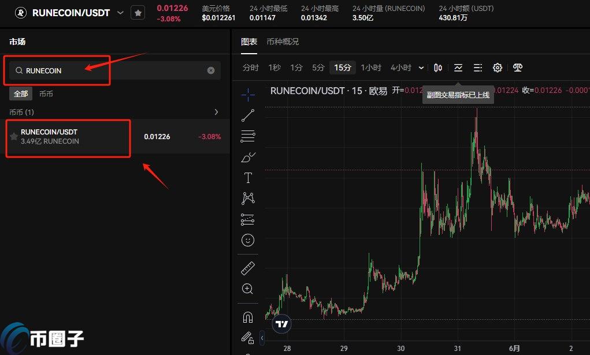590x355 pixels.
Task: Select the 币币 filter tab
Action: click(46, 94)
